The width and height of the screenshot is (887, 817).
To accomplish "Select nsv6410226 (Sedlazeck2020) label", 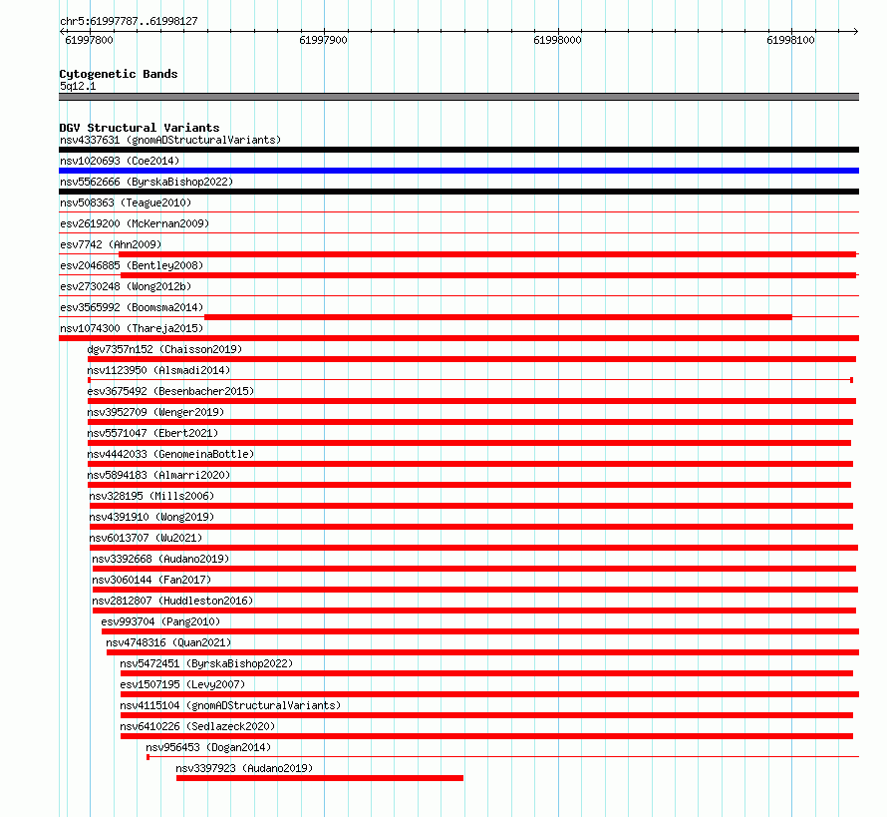I will [197, 726].
